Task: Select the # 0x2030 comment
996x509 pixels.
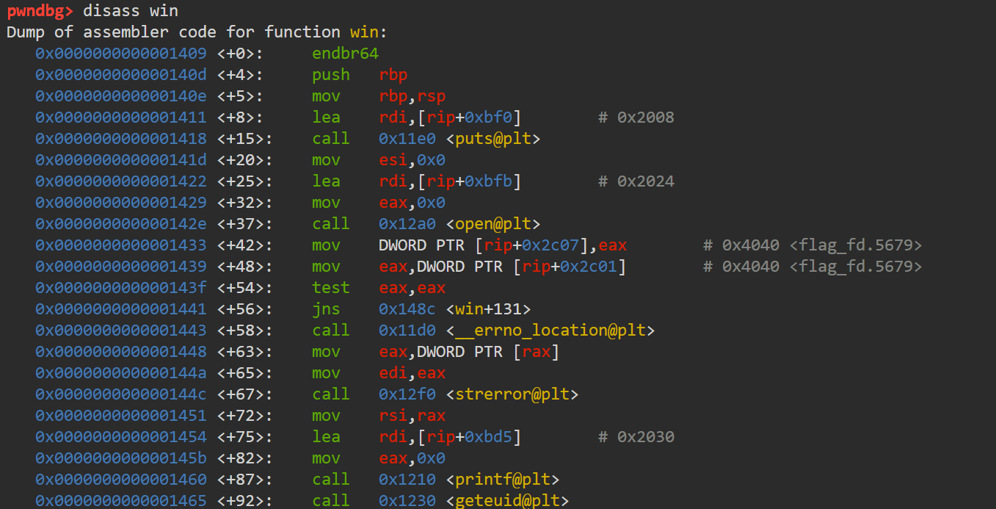Action: [636, 437]
